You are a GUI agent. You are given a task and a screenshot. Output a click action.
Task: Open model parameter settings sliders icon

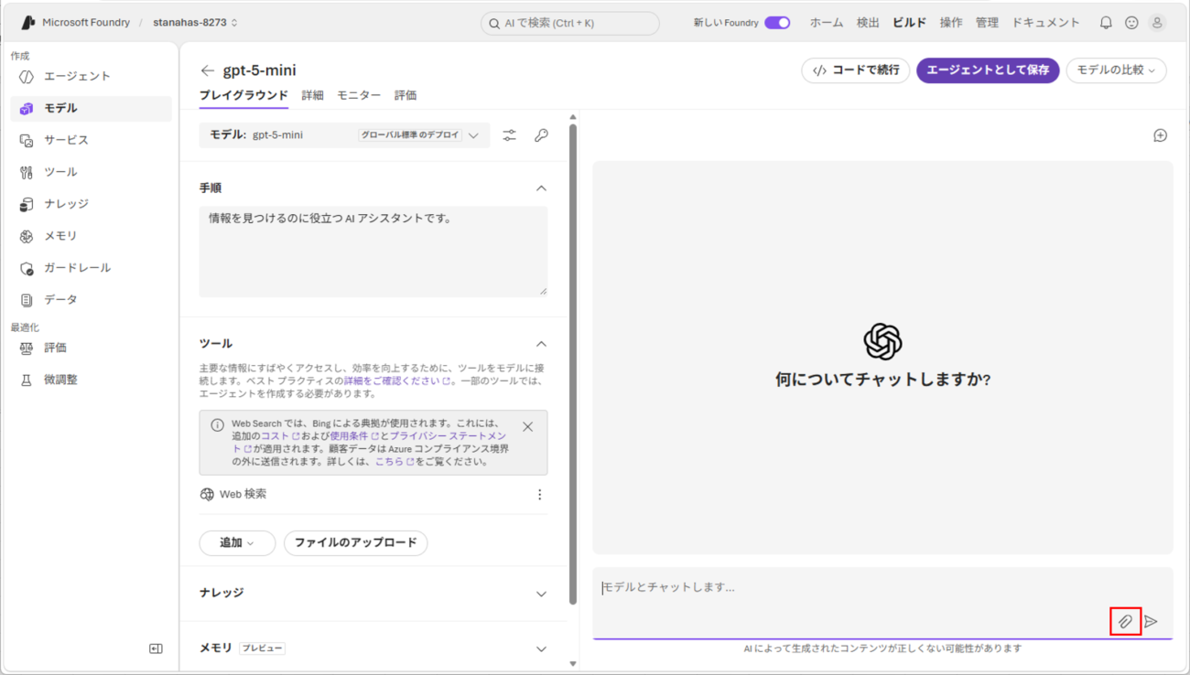coord(510,135)
